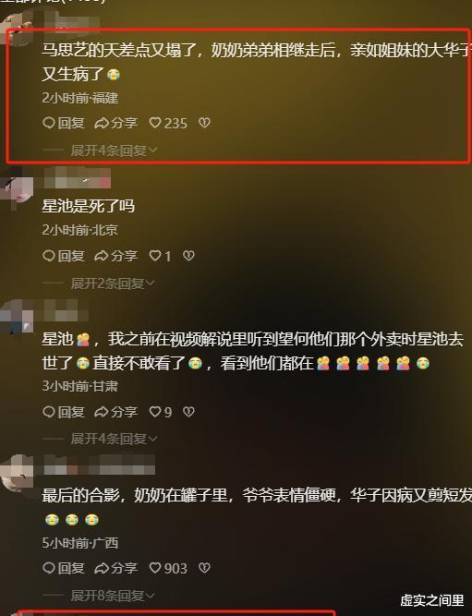The width and height of the screenshot is (472, 616).
Task: Reply to the Gansu comment
Action: [64, 412]
